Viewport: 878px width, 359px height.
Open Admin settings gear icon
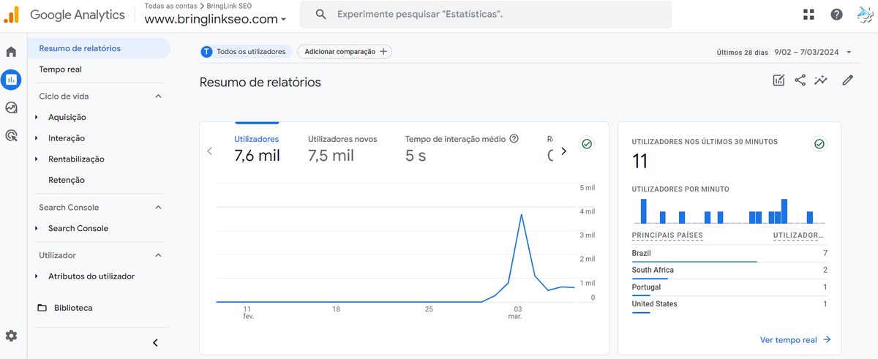[11, 336]
